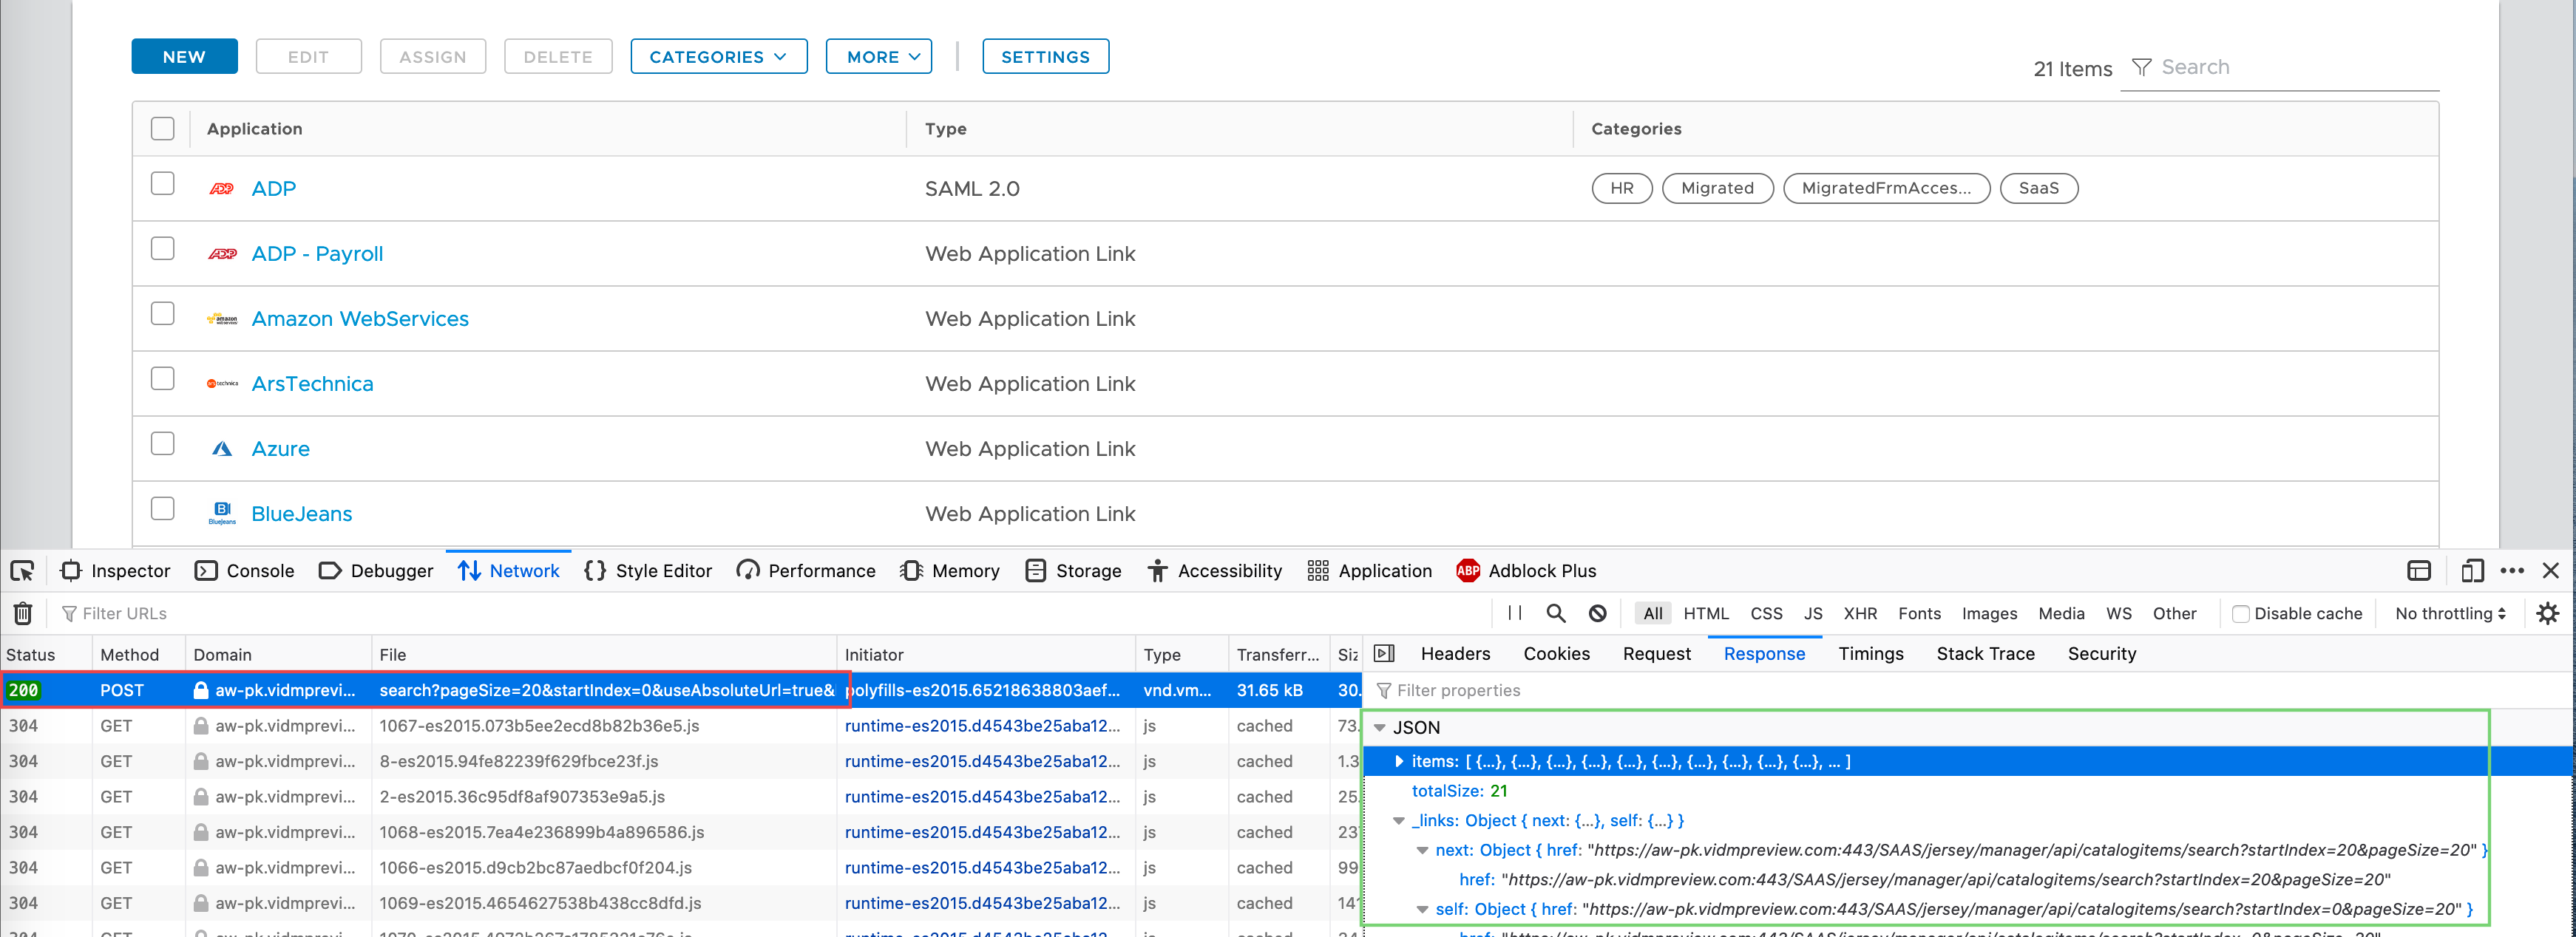Screen dimensions: 2576x937
Task: Click the ADP application logo icon
Action: tap(222, 188)
